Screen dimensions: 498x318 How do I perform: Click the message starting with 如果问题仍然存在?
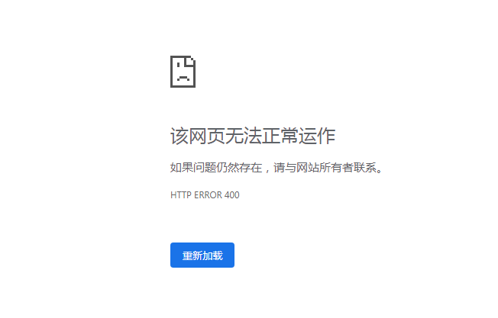(x=276, y=168)
